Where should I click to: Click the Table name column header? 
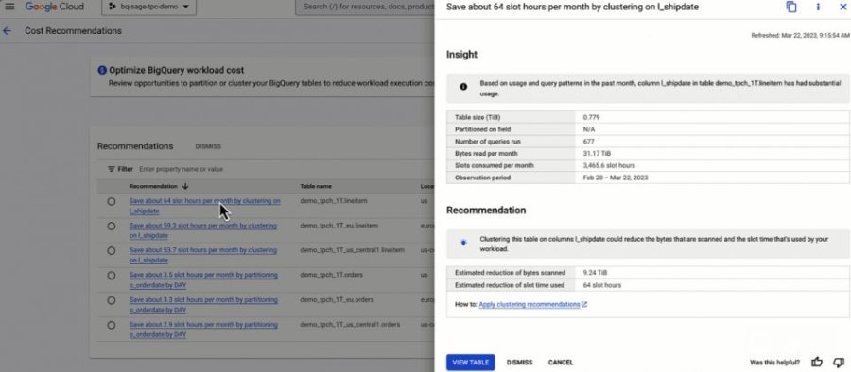316,186
